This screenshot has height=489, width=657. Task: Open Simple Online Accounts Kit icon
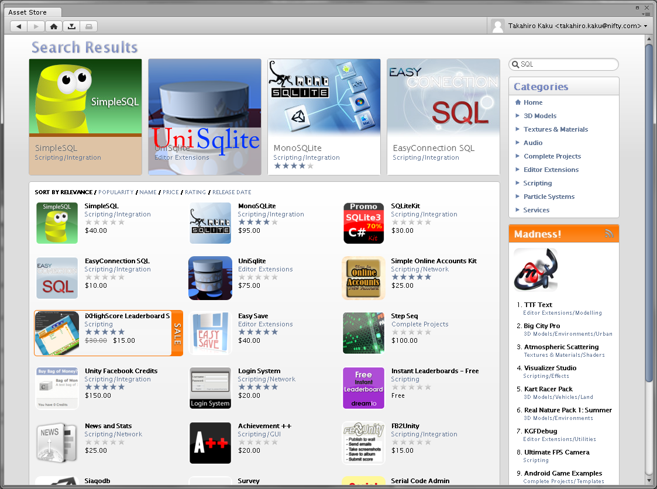click(364, 278)
